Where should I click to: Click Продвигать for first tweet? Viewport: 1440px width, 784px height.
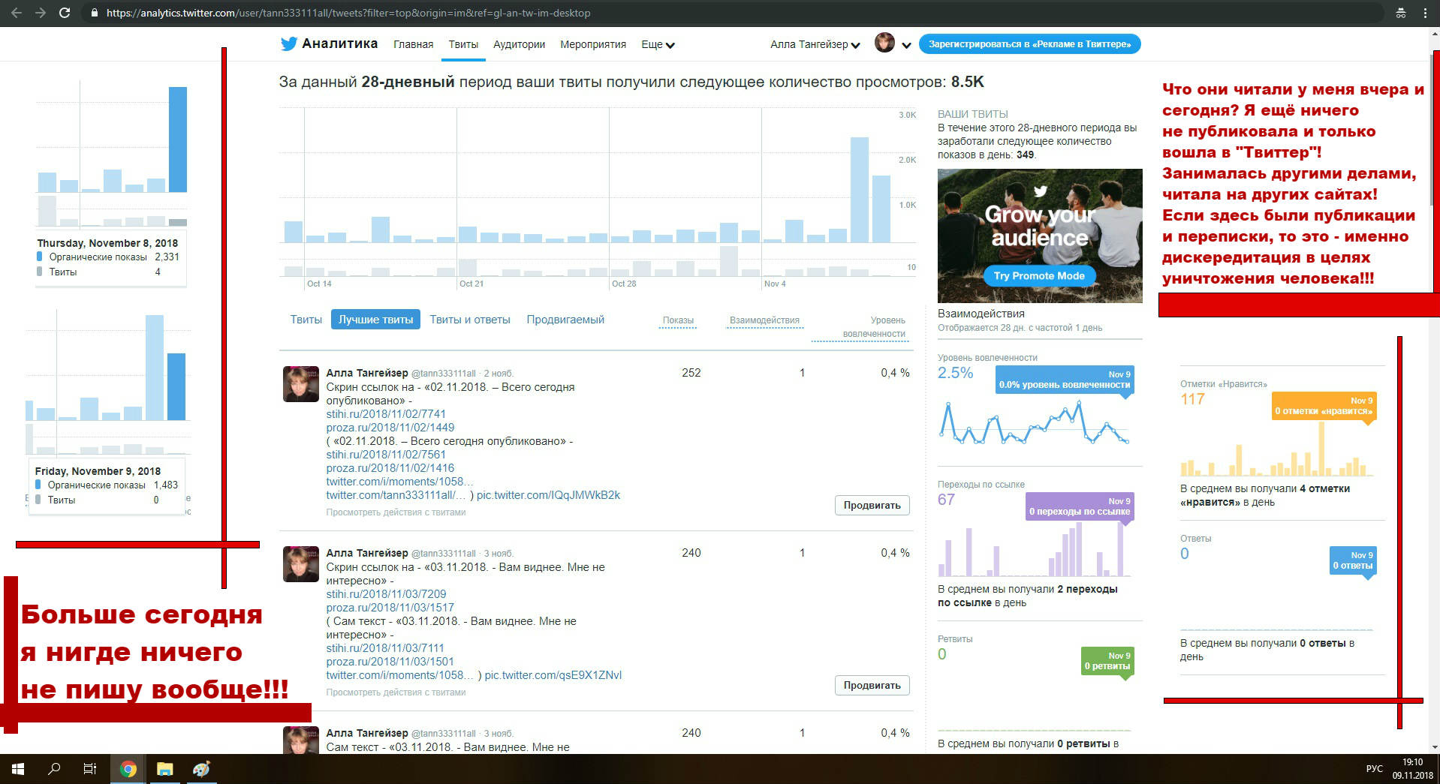click(872, 506)
